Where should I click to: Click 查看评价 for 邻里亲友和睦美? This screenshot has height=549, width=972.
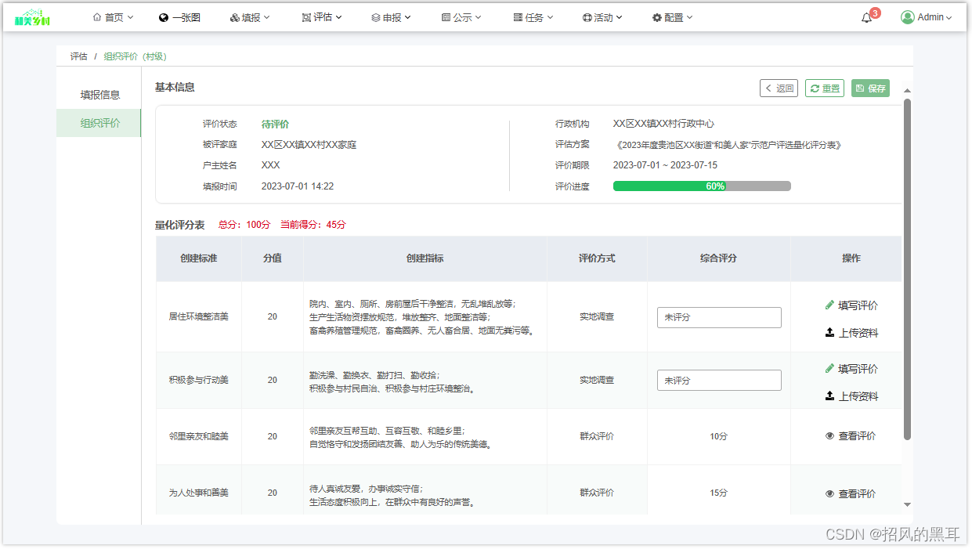(x=857, y=436)
